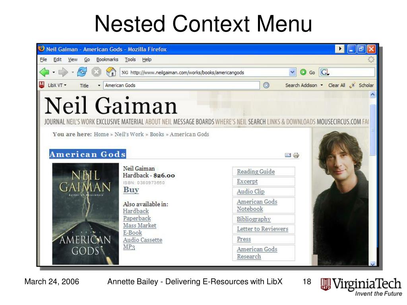Open the View menu
The height and width of the screenshot is (305, 407).
point(73,60)
